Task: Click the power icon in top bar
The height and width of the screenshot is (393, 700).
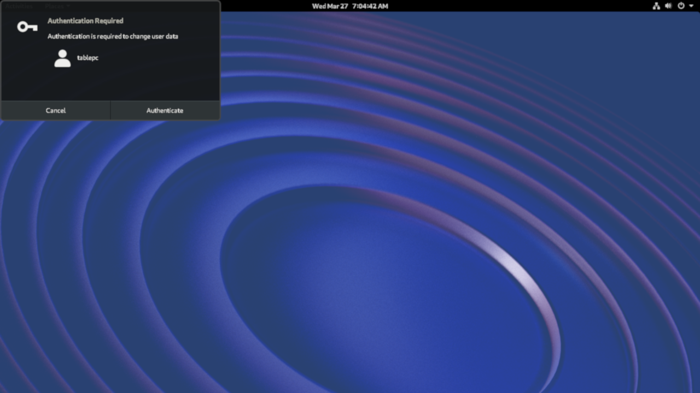Action: [681, 6]
